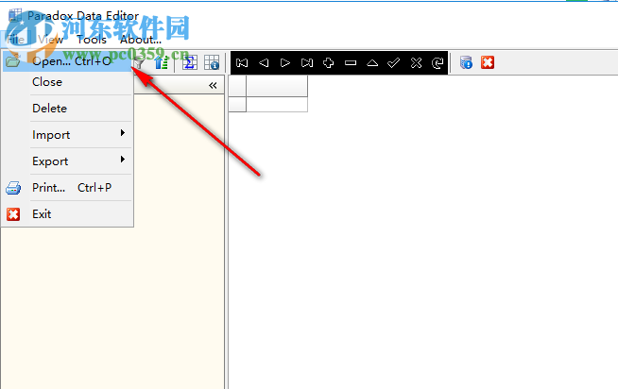Insert record with plus navigator button
Screen dimensions: 618x389
tap(328, 62)
